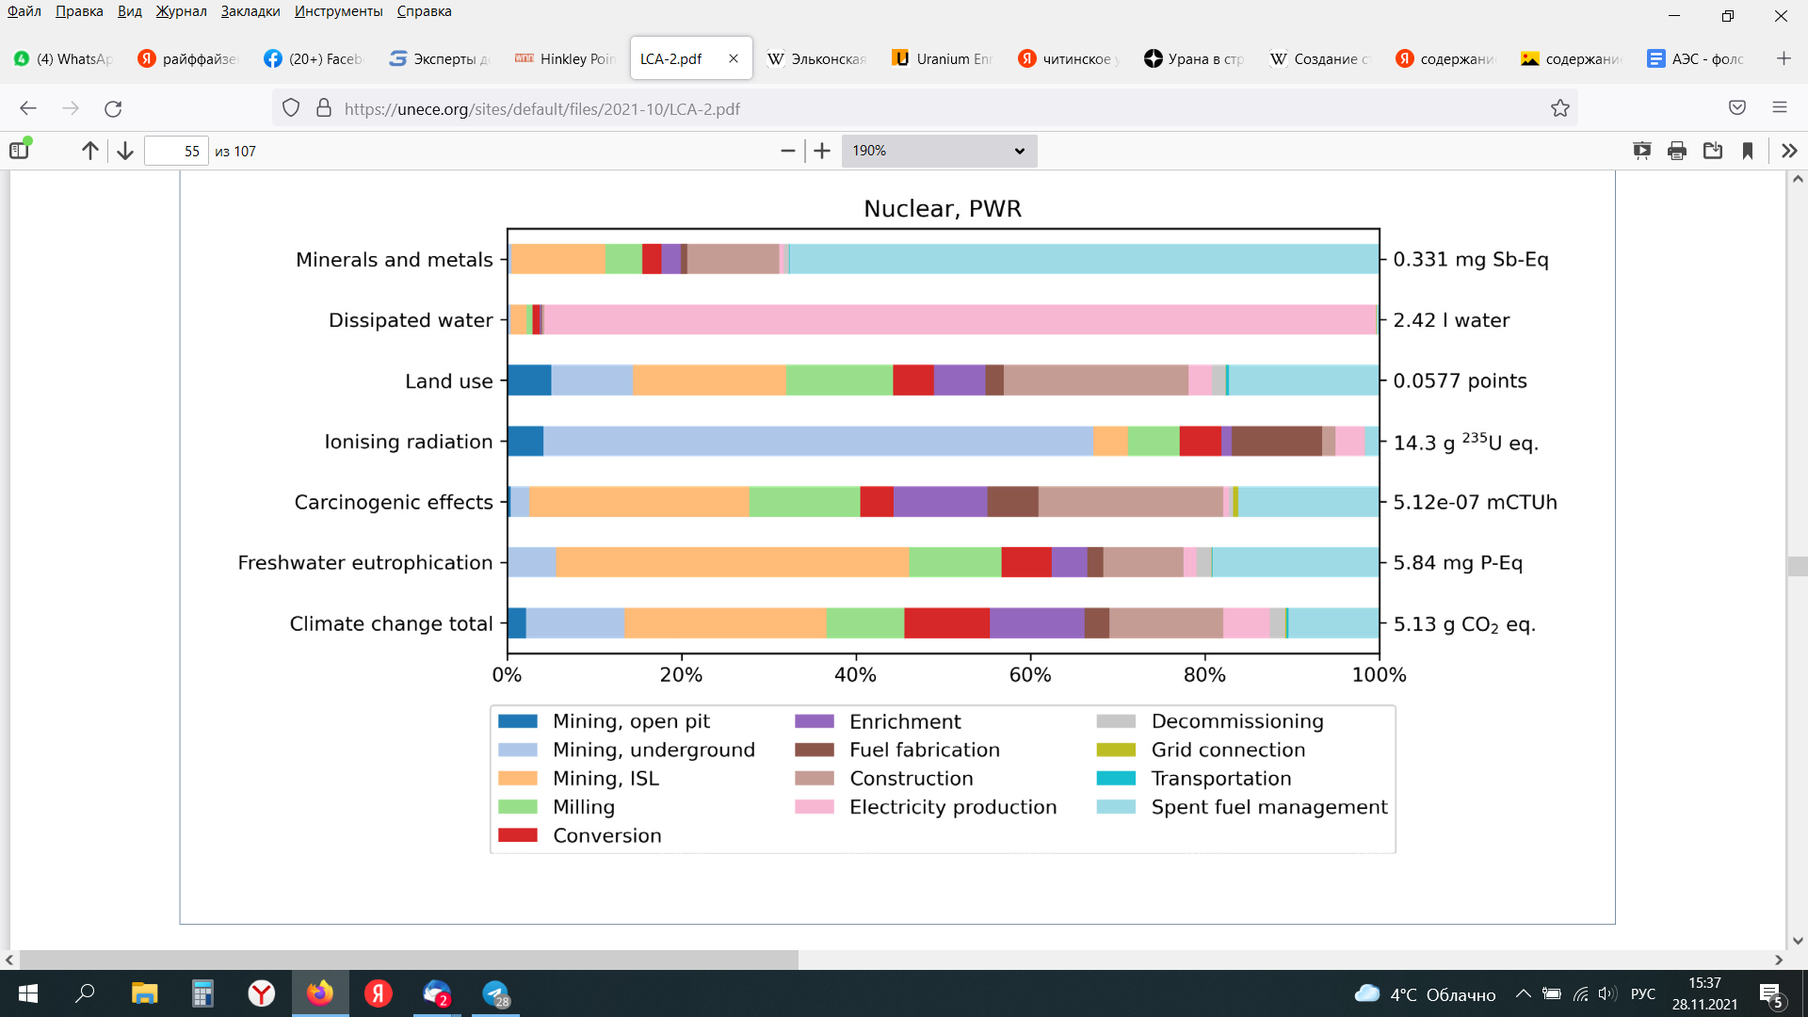
Task: Open a new browser tab
Action: pos(1784,58)
